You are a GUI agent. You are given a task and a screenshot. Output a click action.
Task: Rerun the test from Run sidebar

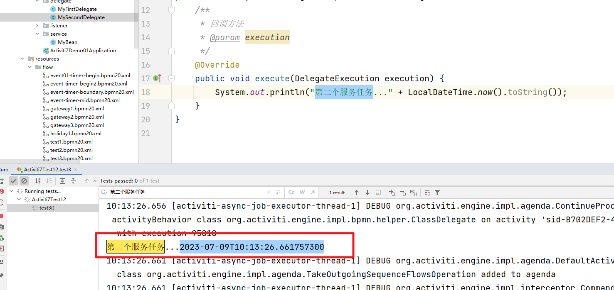click(2, 181)
